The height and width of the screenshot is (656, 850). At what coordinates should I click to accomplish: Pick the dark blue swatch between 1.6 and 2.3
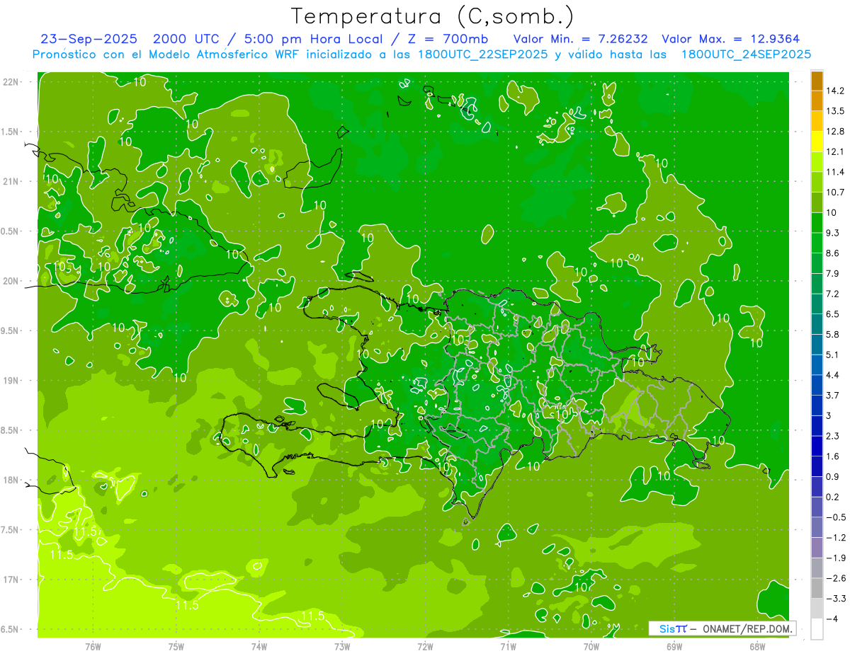tap(817, 447)
